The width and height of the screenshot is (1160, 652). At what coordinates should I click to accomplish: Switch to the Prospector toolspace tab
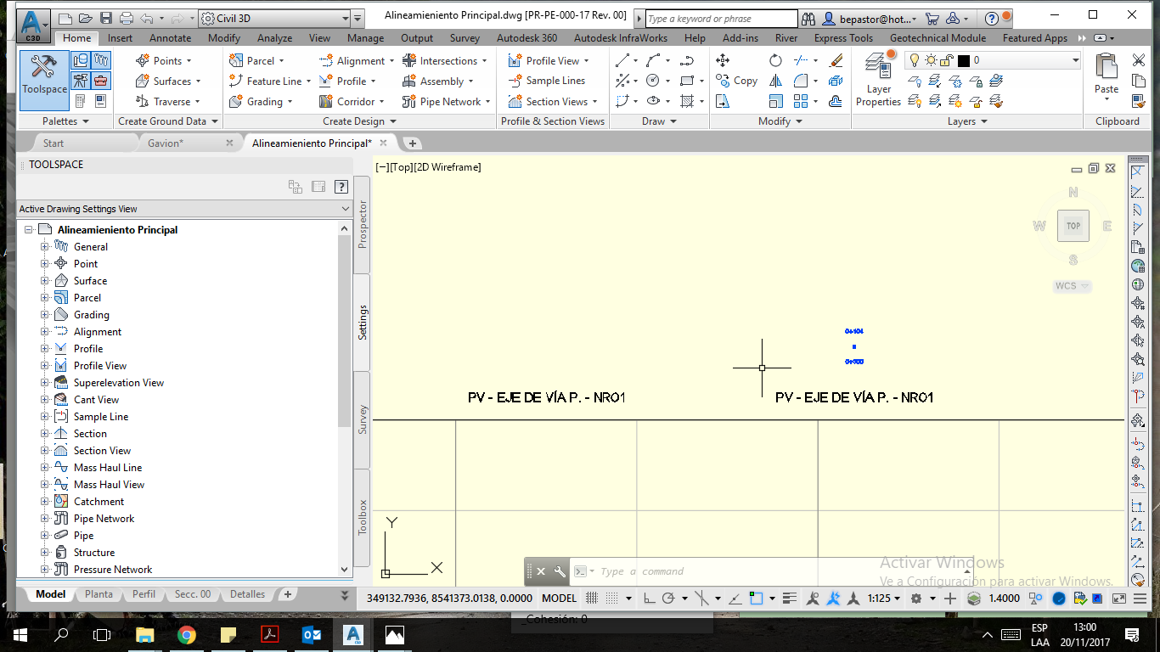pos(363,224)
